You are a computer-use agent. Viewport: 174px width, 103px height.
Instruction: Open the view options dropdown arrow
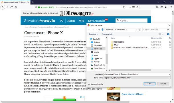click(x=163, y=34)
